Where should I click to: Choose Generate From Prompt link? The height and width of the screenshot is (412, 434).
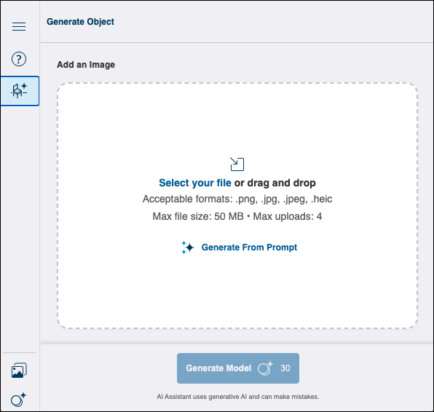coord(249,247)
